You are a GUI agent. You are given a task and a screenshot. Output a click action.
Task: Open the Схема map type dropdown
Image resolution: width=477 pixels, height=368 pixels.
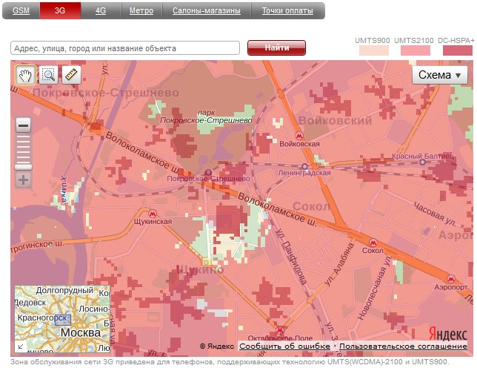tap(439, 75)
